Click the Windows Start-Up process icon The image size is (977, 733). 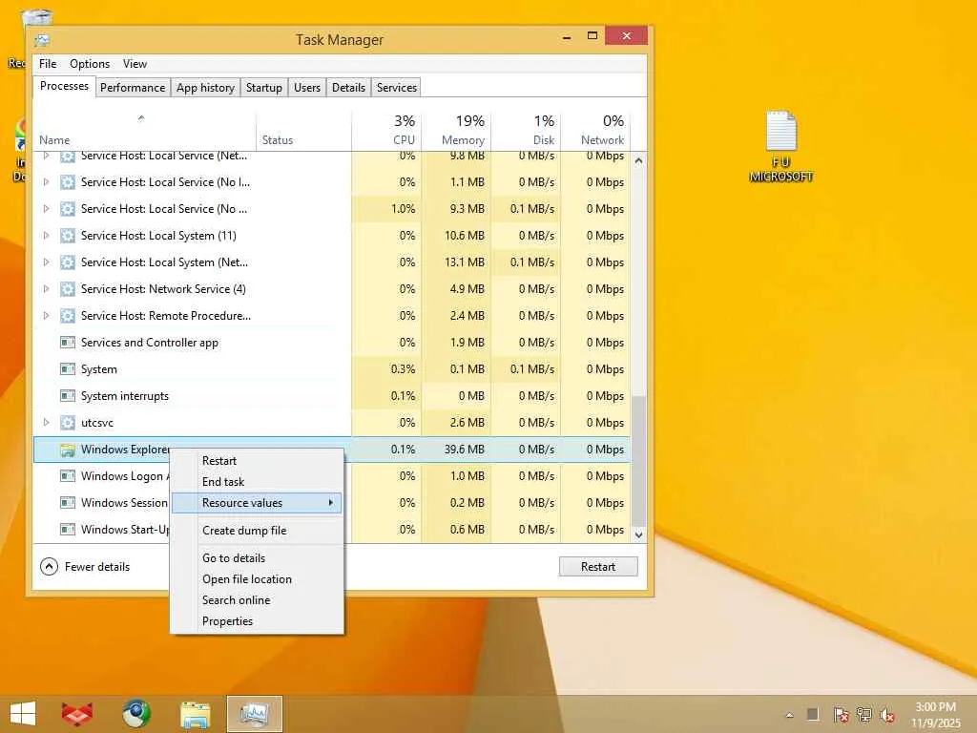68,529
